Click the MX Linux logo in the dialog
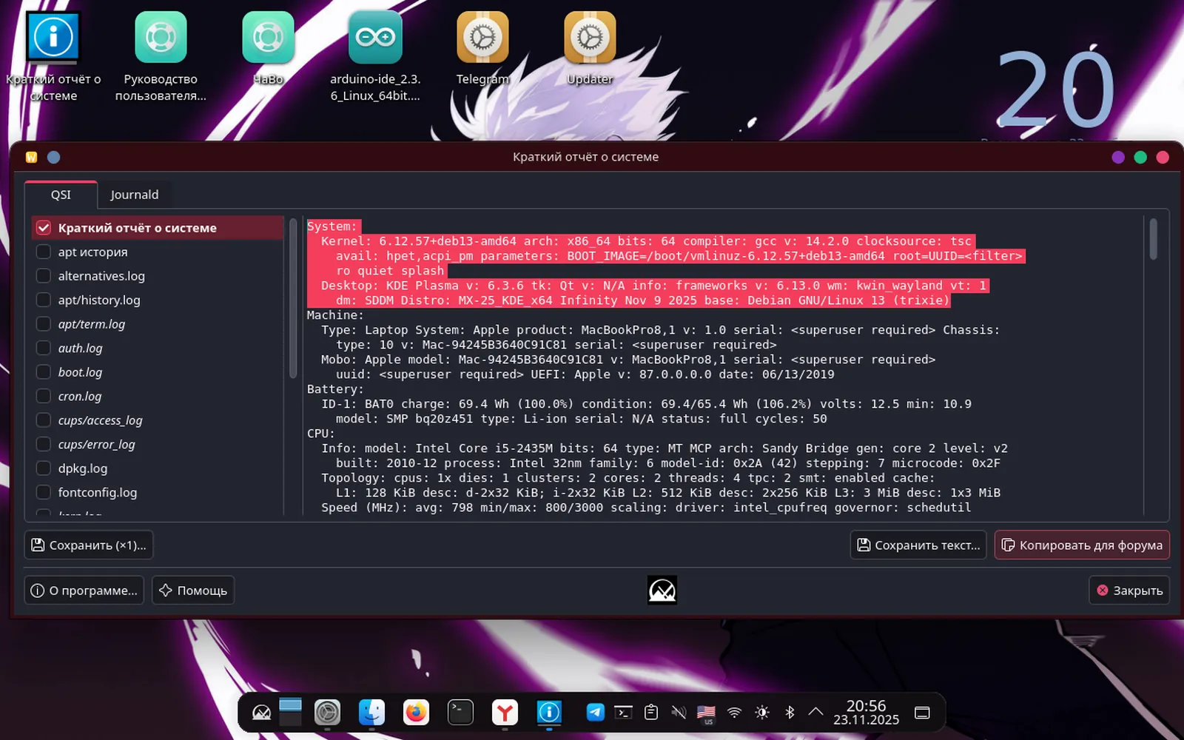 pos(662,591)
